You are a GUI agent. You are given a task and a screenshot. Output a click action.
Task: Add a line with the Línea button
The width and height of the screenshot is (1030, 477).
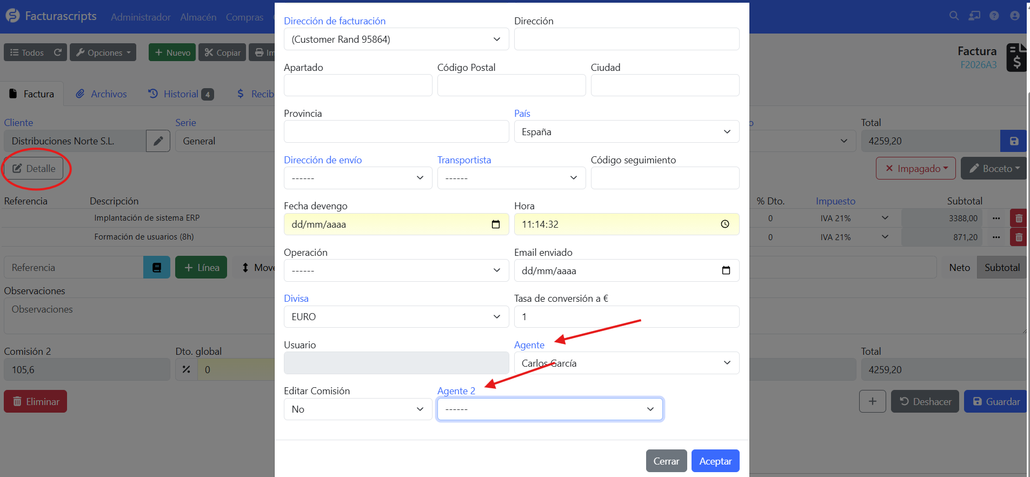[201, 268]
